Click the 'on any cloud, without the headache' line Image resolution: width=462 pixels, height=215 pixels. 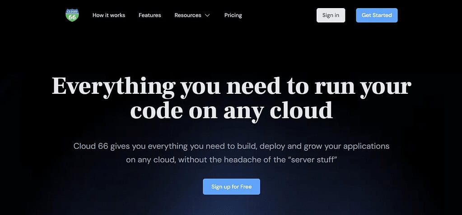point(231,160)
